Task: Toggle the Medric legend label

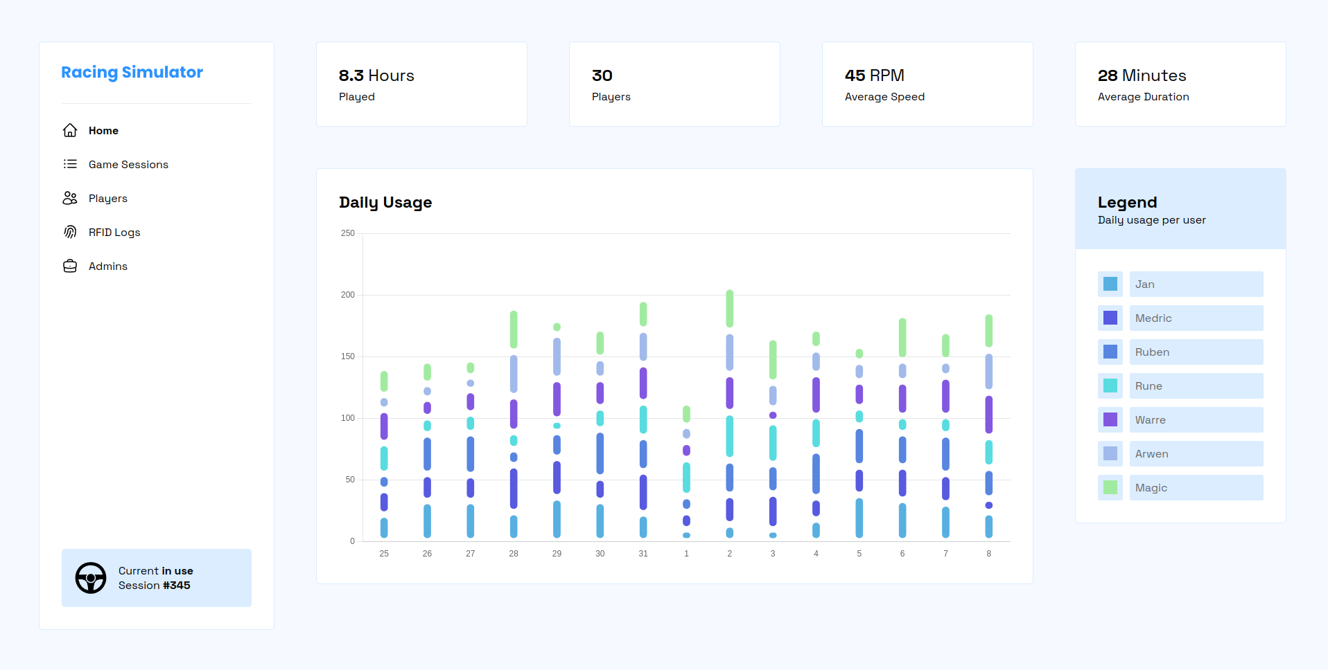Action: pyautogui.click(x=1196, y=318)
